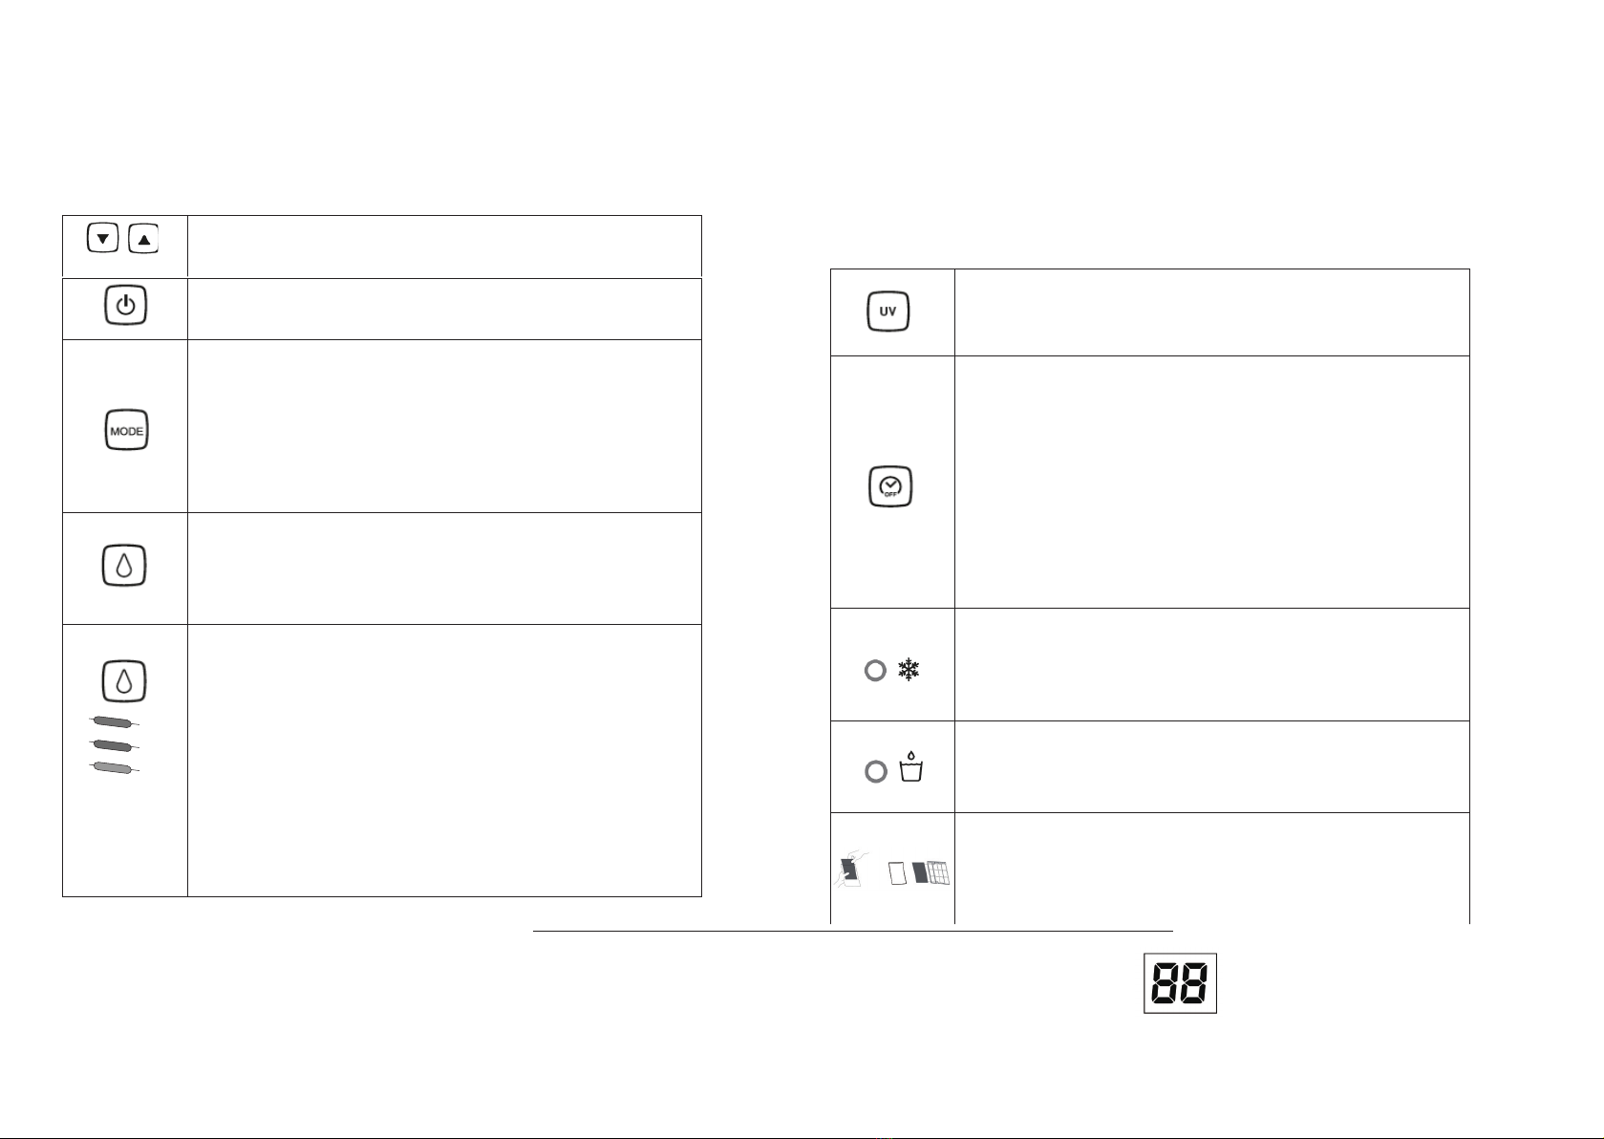Click the up arrow button
The image size is (1604, 1139).
(143, 239)
